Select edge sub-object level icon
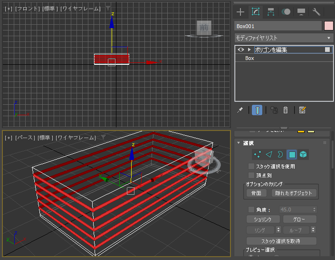The image size is (335, 260). 269,154
